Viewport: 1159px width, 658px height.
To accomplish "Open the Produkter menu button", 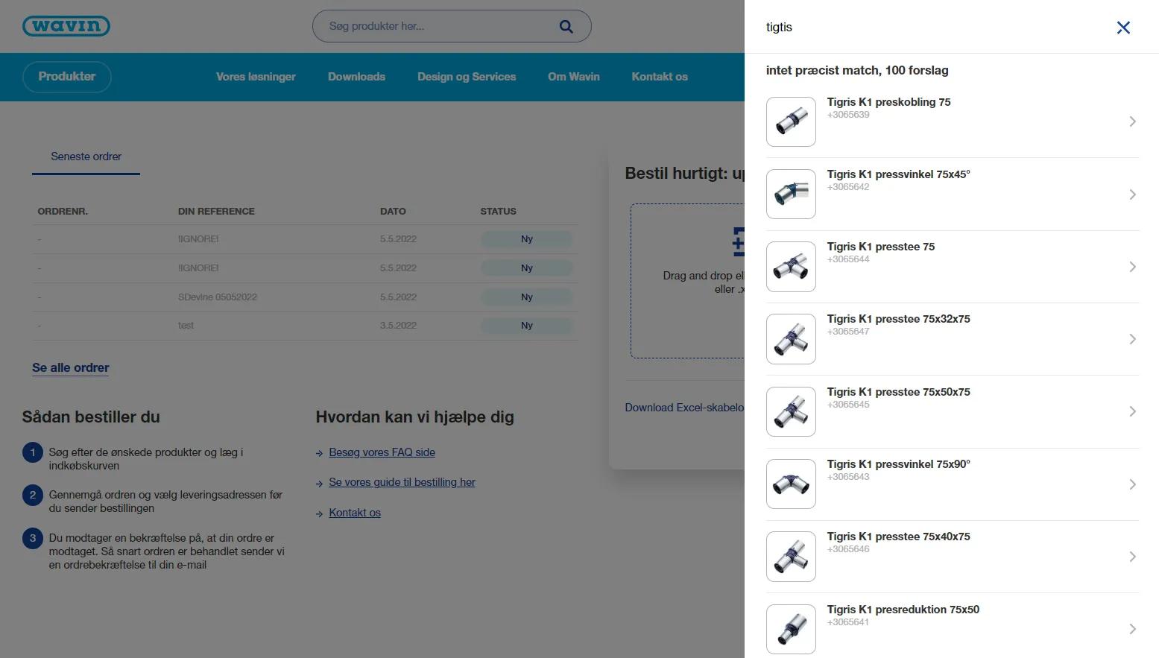I will 67,77.
